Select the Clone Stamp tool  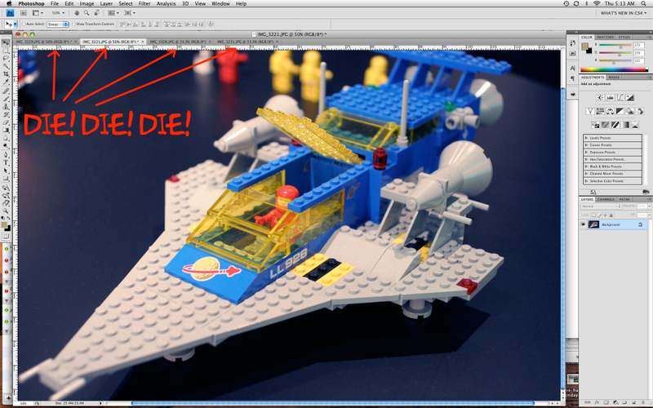(6, 107)
